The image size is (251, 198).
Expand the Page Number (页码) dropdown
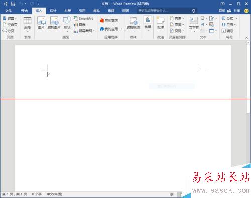pyautogui.click(x=183, y=31)
